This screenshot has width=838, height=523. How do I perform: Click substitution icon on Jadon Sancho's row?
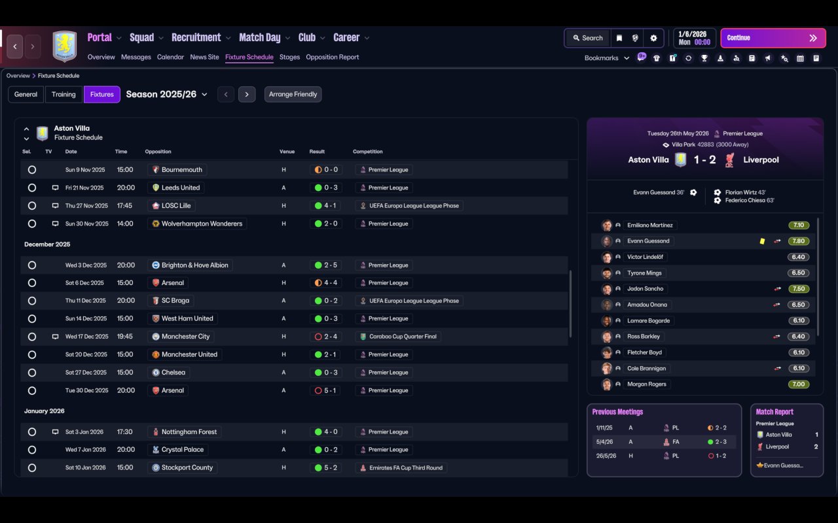click(x=777, y=289)
